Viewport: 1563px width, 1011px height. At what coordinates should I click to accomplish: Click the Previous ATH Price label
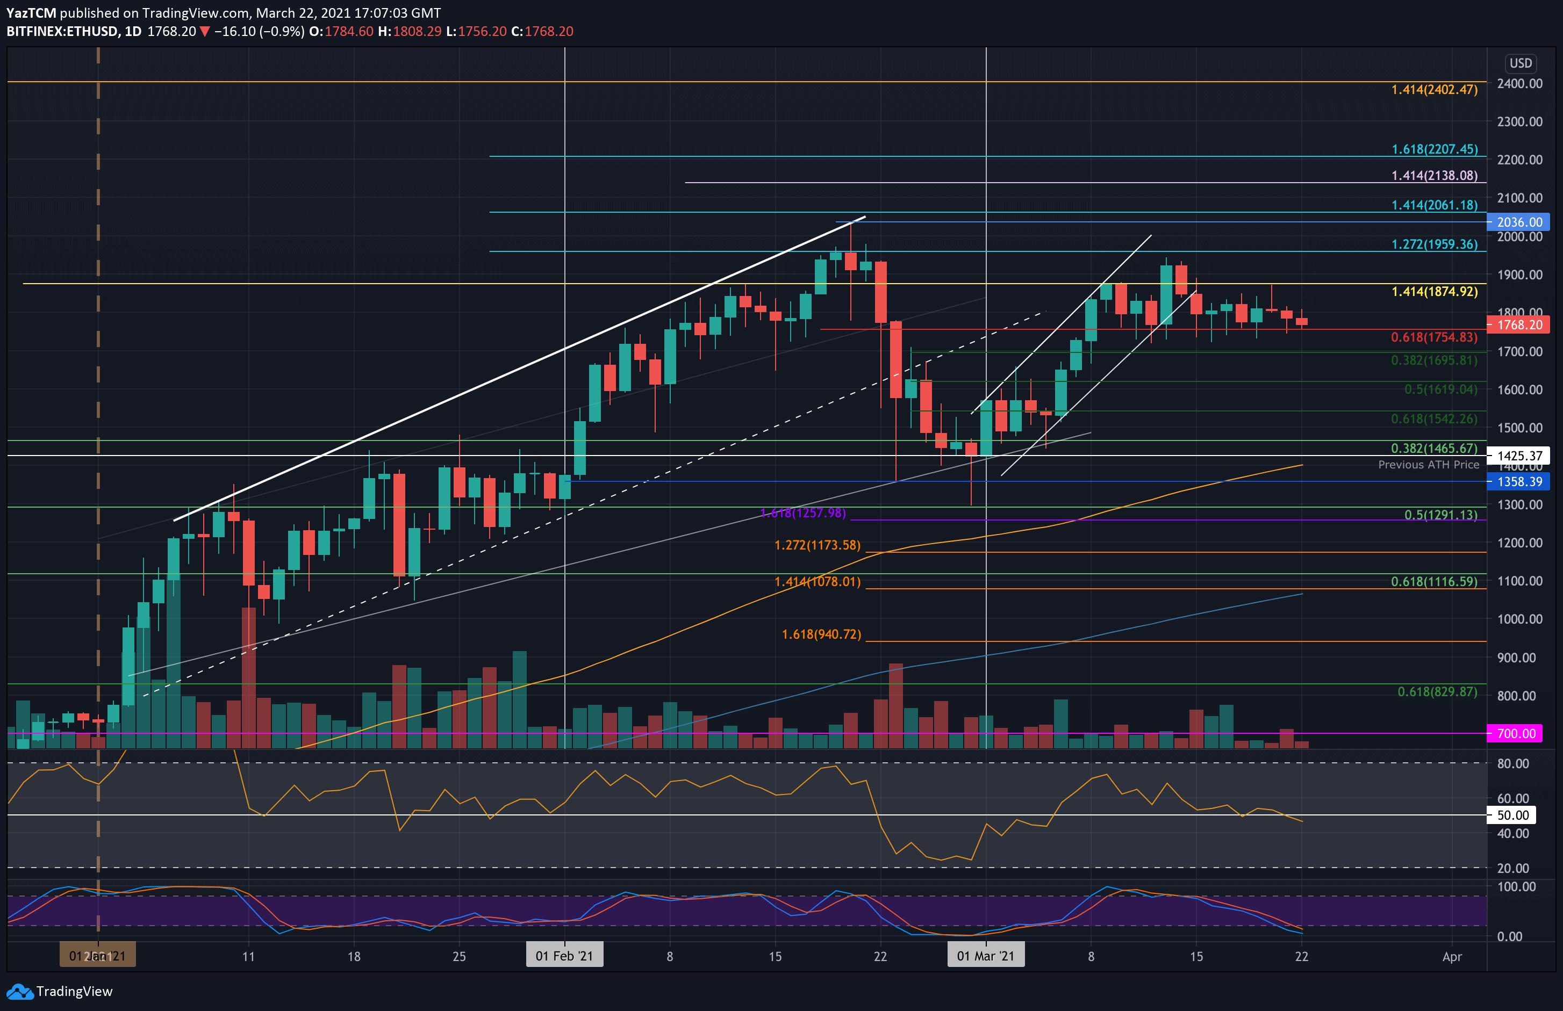click(x=1429, y=465)
